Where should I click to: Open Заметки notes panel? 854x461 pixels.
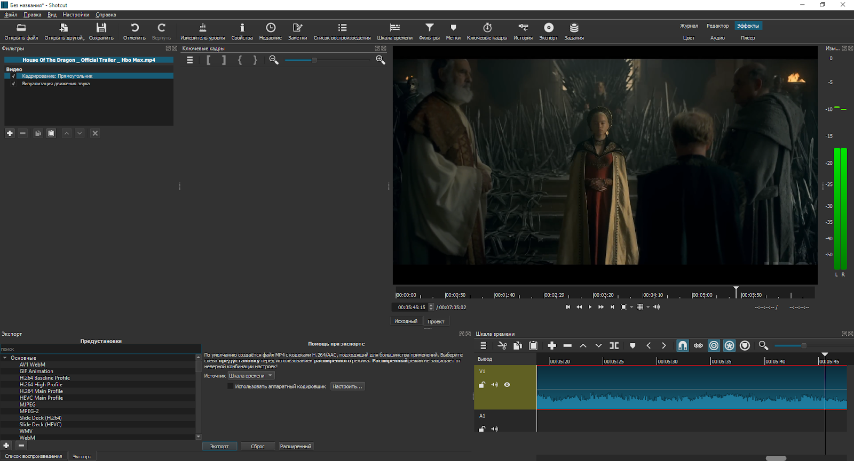pyautogui.click(x=298, y=31)
